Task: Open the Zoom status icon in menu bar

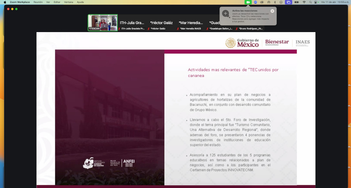Action: 255,2
